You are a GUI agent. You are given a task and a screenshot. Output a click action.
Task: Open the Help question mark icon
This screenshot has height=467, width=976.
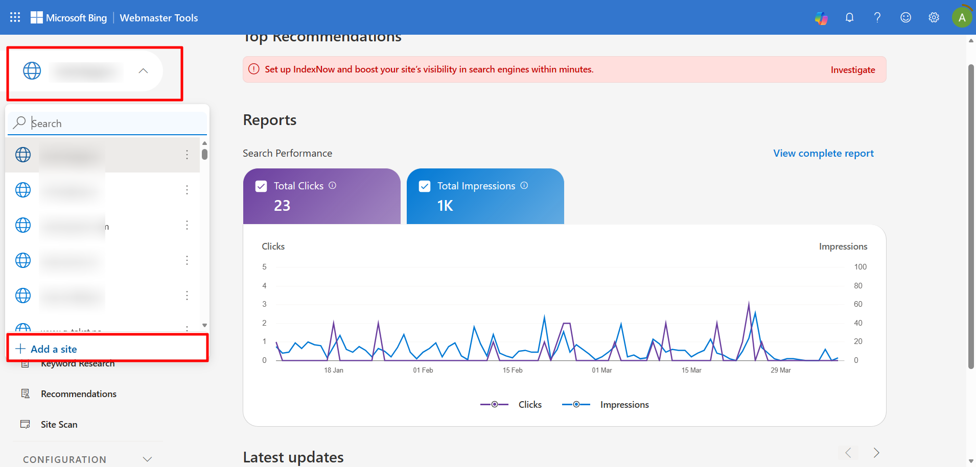(x=878, y=17)
